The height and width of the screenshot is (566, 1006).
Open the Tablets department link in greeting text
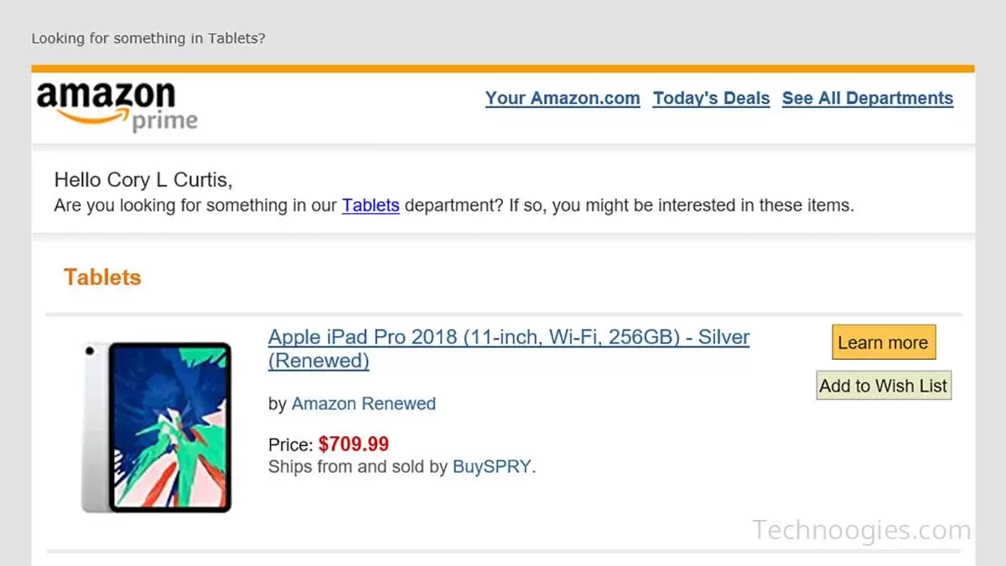(371, 205)
